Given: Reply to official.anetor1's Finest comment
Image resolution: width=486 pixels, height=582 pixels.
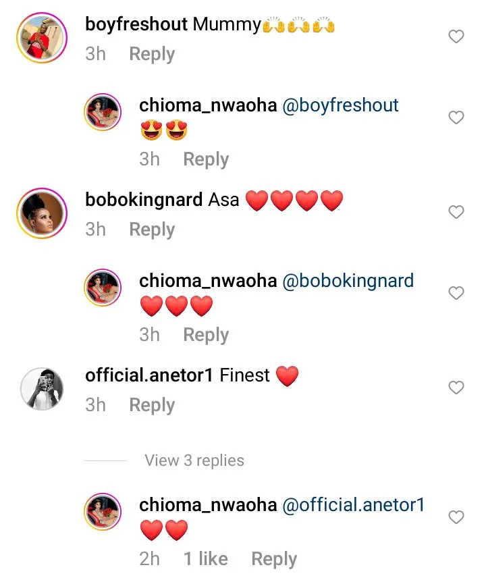Looking at the screenshot, I should tap(152, 406).
